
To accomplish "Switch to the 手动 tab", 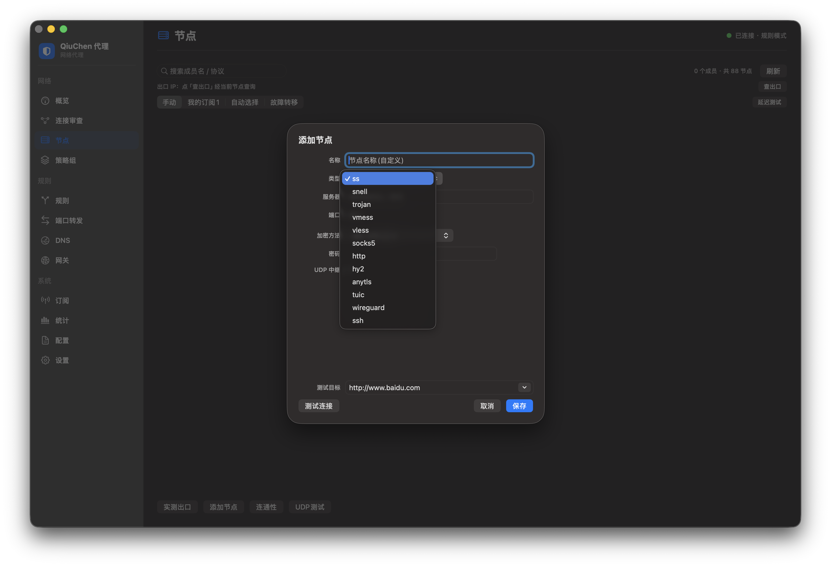I will tap(169, 102).
